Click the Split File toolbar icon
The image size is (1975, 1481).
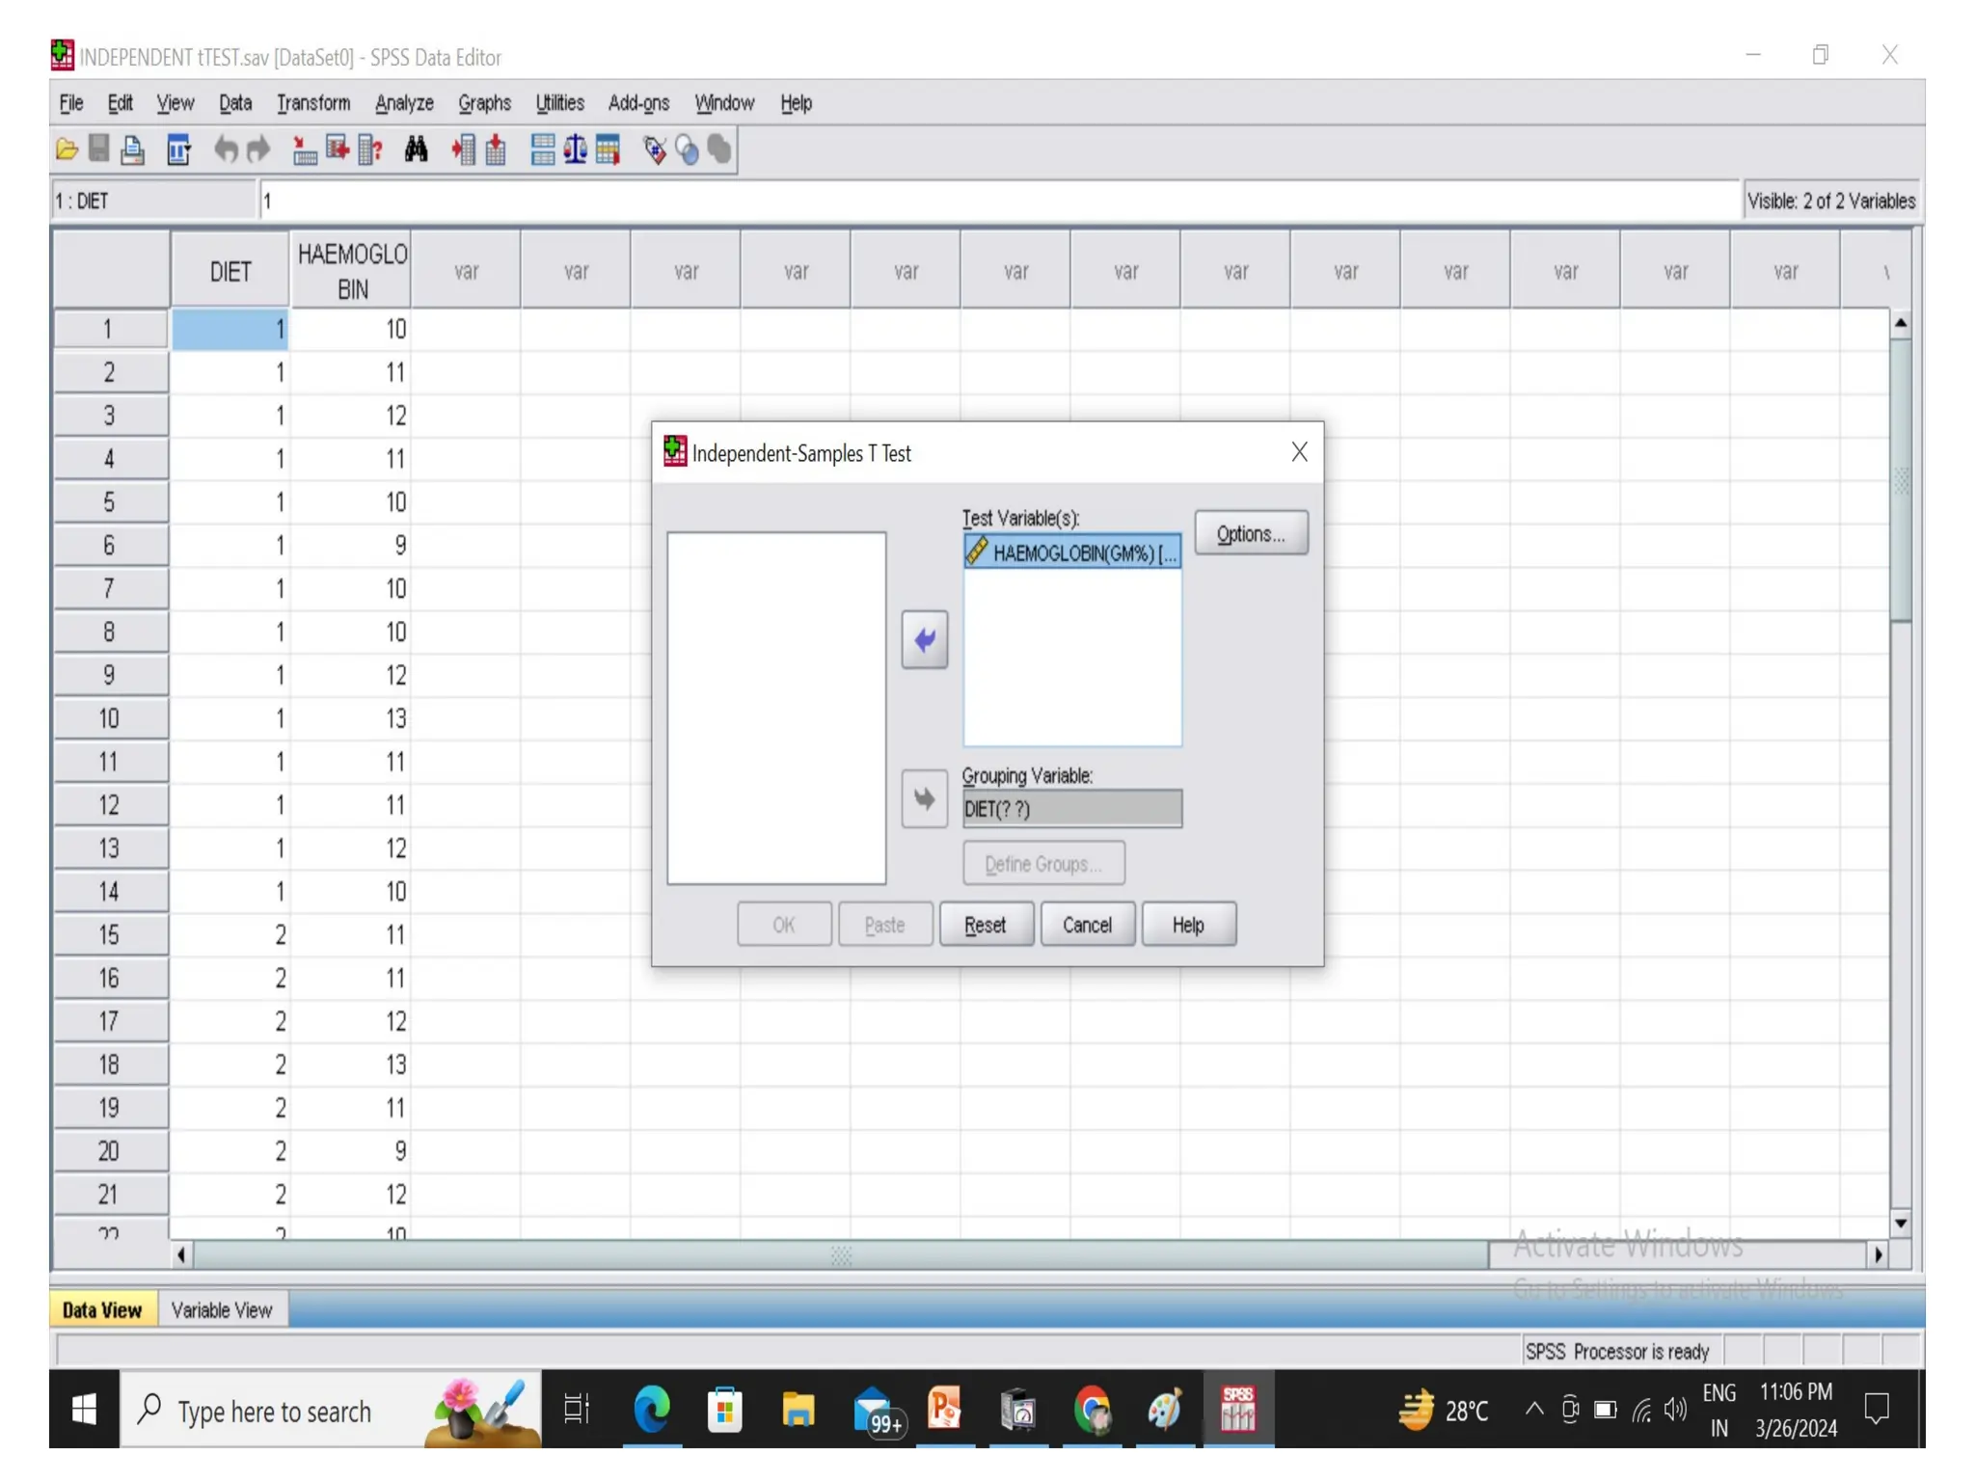point(543,150)
